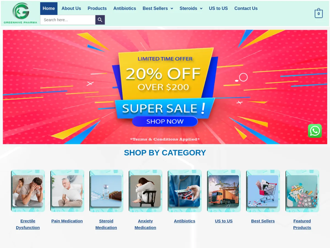Open the shopping cart bag icon

pos(318,13)
